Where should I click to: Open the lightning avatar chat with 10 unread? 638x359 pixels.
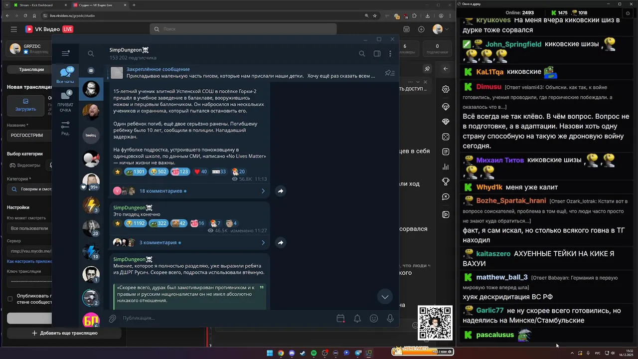[x=91, y=251]
